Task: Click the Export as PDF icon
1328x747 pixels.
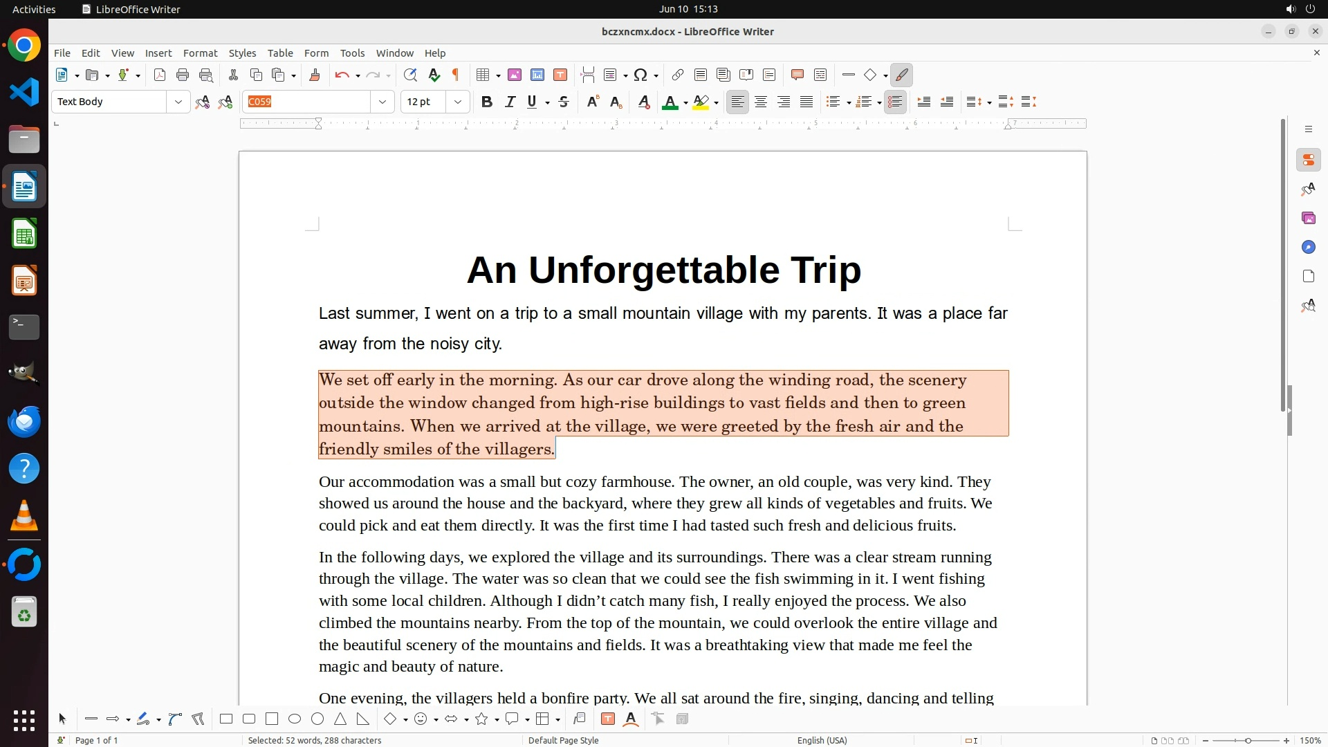Action: coord(160,75)
